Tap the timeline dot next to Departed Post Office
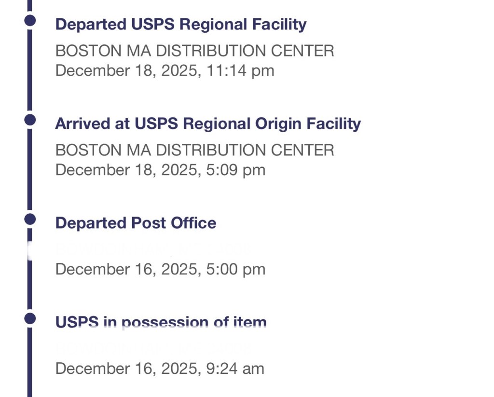This screenshot has height=397, width=494. [30, 219]
